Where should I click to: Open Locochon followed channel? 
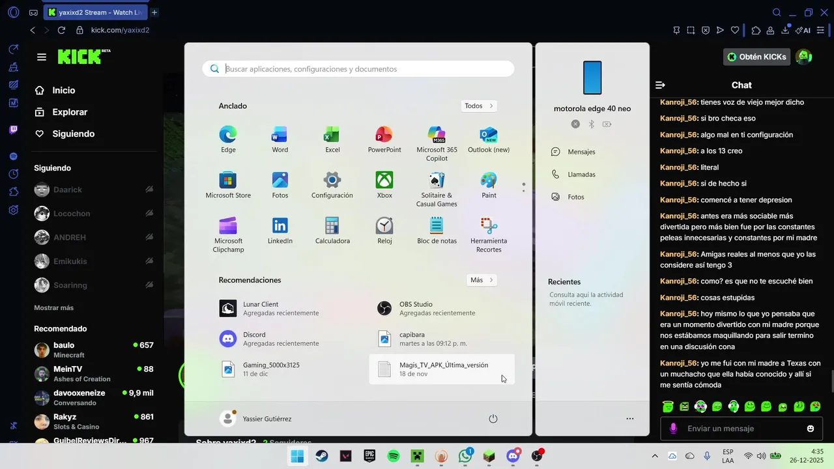94,214
